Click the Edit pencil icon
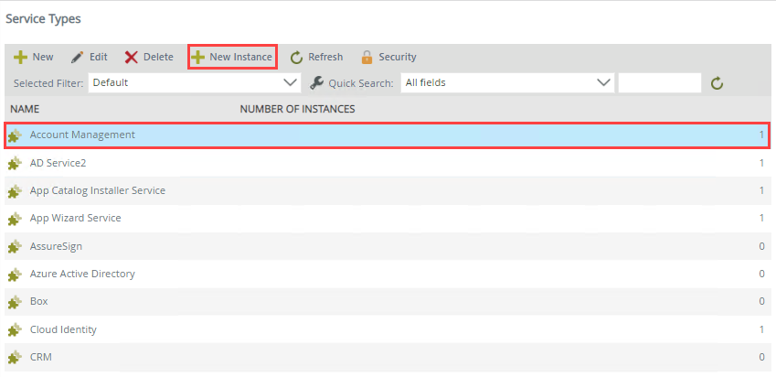The width and height of the screenshot is (776, 377). point(77,58)
